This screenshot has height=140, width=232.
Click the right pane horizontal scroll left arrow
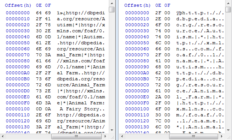tap(122, 136)
